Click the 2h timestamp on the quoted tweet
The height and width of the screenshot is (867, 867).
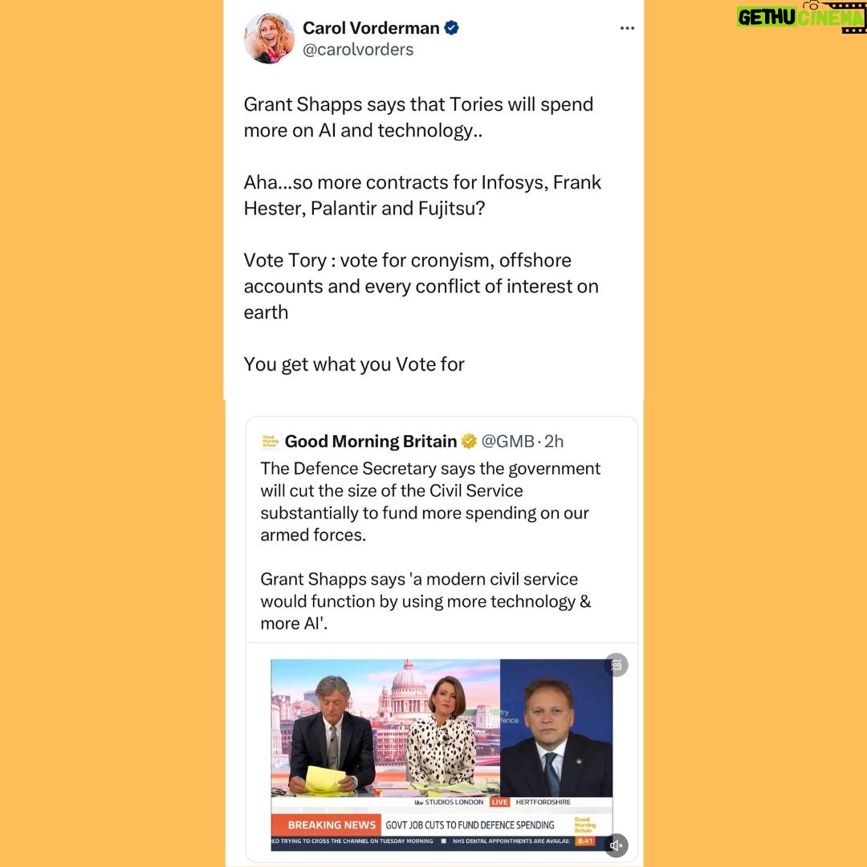[x=553, y=442]
